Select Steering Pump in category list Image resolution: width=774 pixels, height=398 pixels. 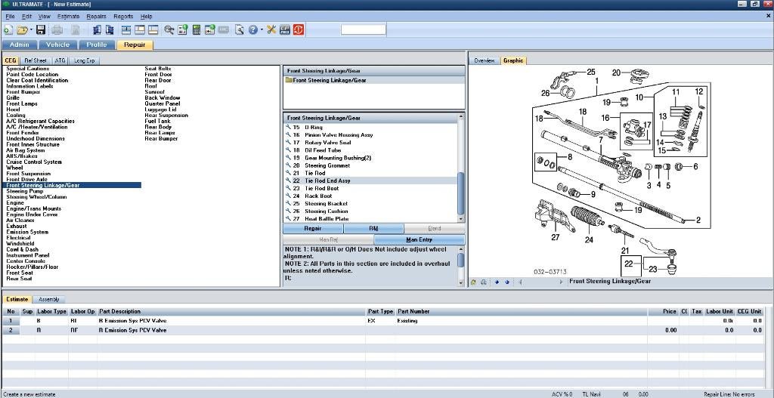pos(25,191)
